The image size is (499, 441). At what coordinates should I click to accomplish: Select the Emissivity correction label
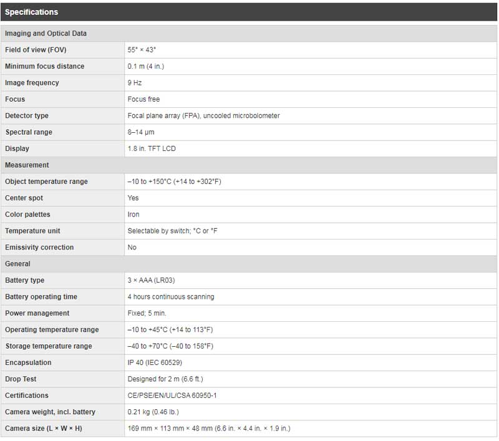[x=39, y=248]
